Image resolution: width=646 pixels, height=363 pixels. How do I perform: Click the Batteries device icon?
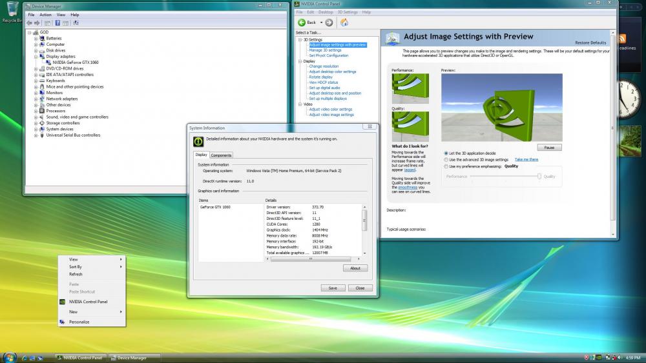pos(42,38)
